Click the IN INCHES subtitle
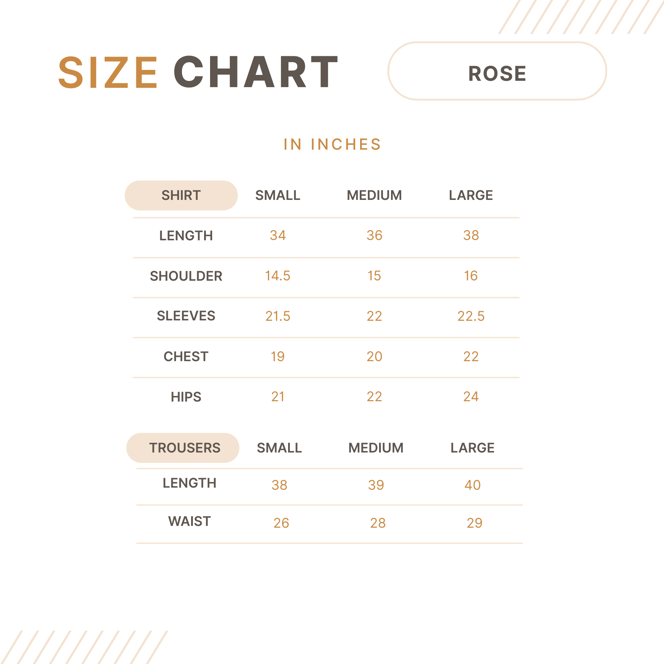The width and height of the screenshot is (664, 664). pos(332,144)
